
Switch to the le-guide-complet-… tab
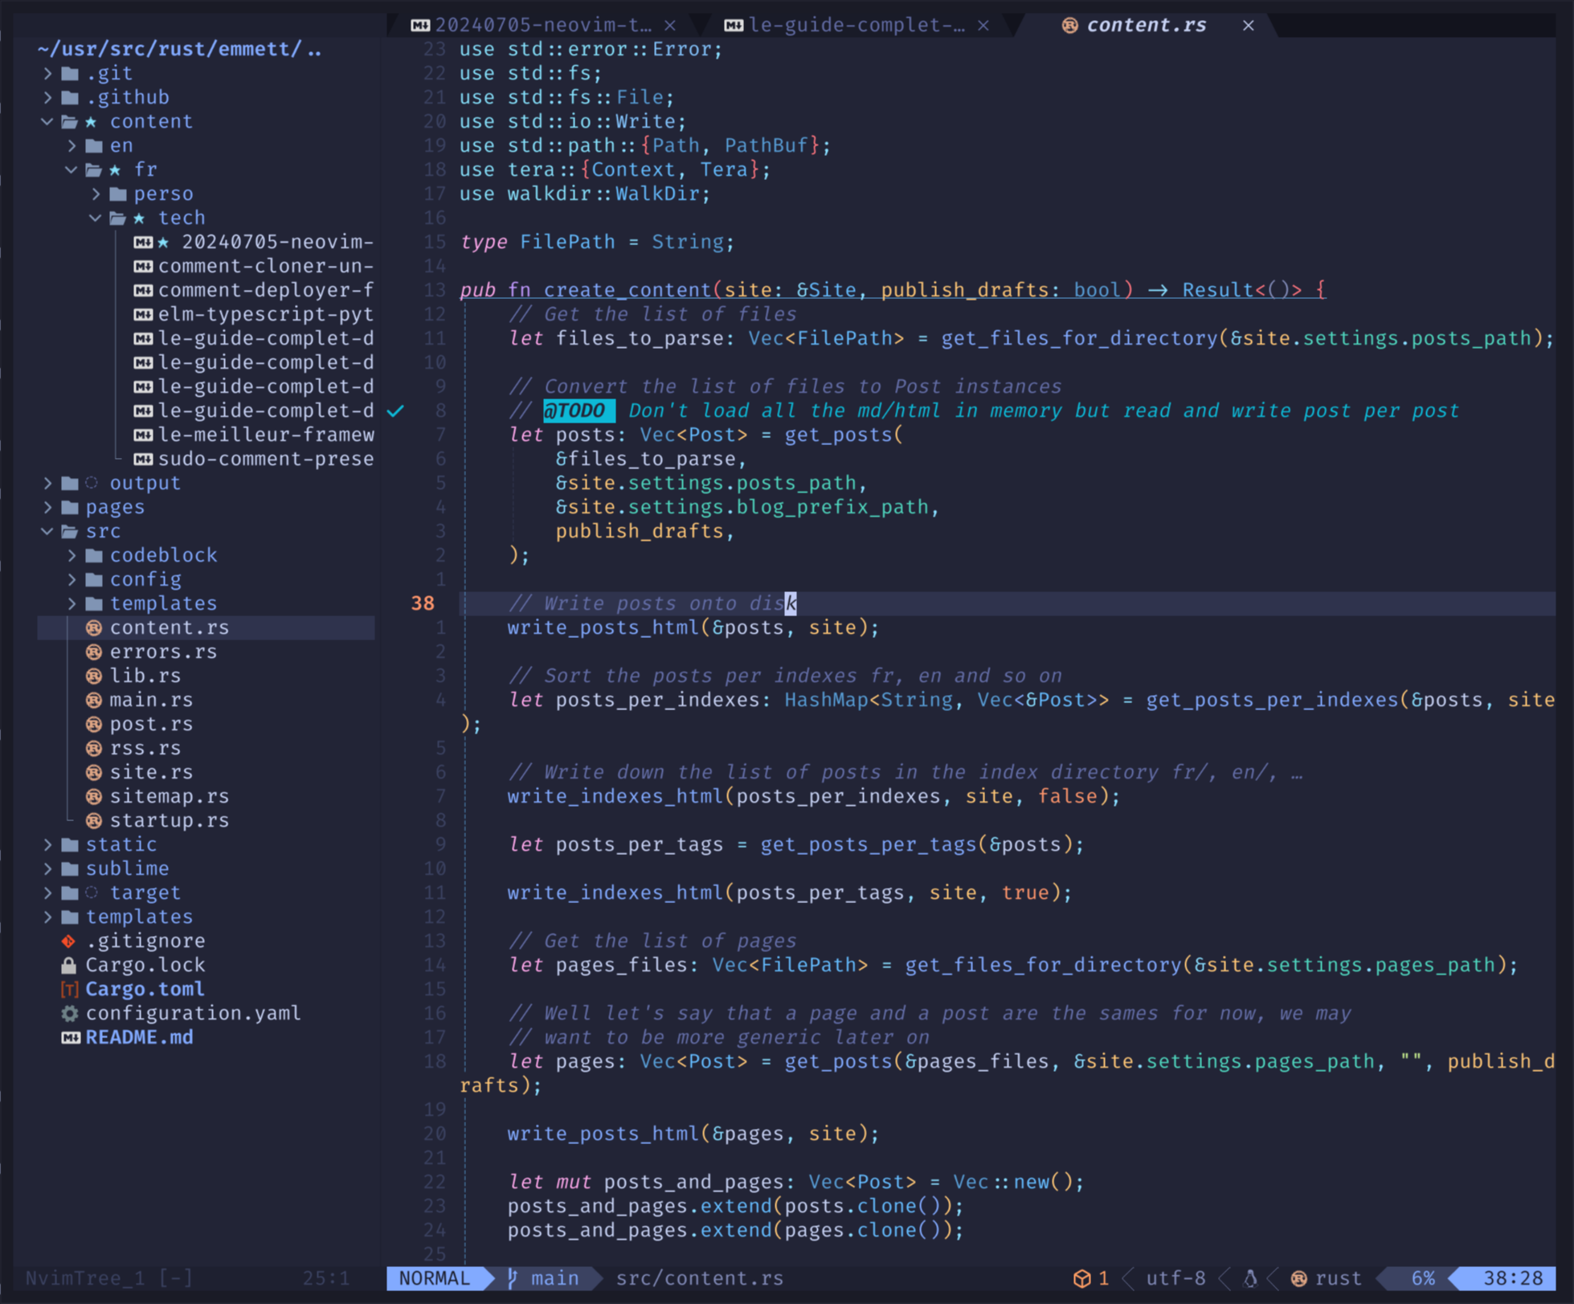[856, 25]
